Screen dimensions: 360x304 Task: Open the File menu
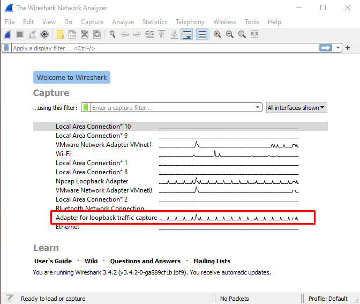[10, 22]
